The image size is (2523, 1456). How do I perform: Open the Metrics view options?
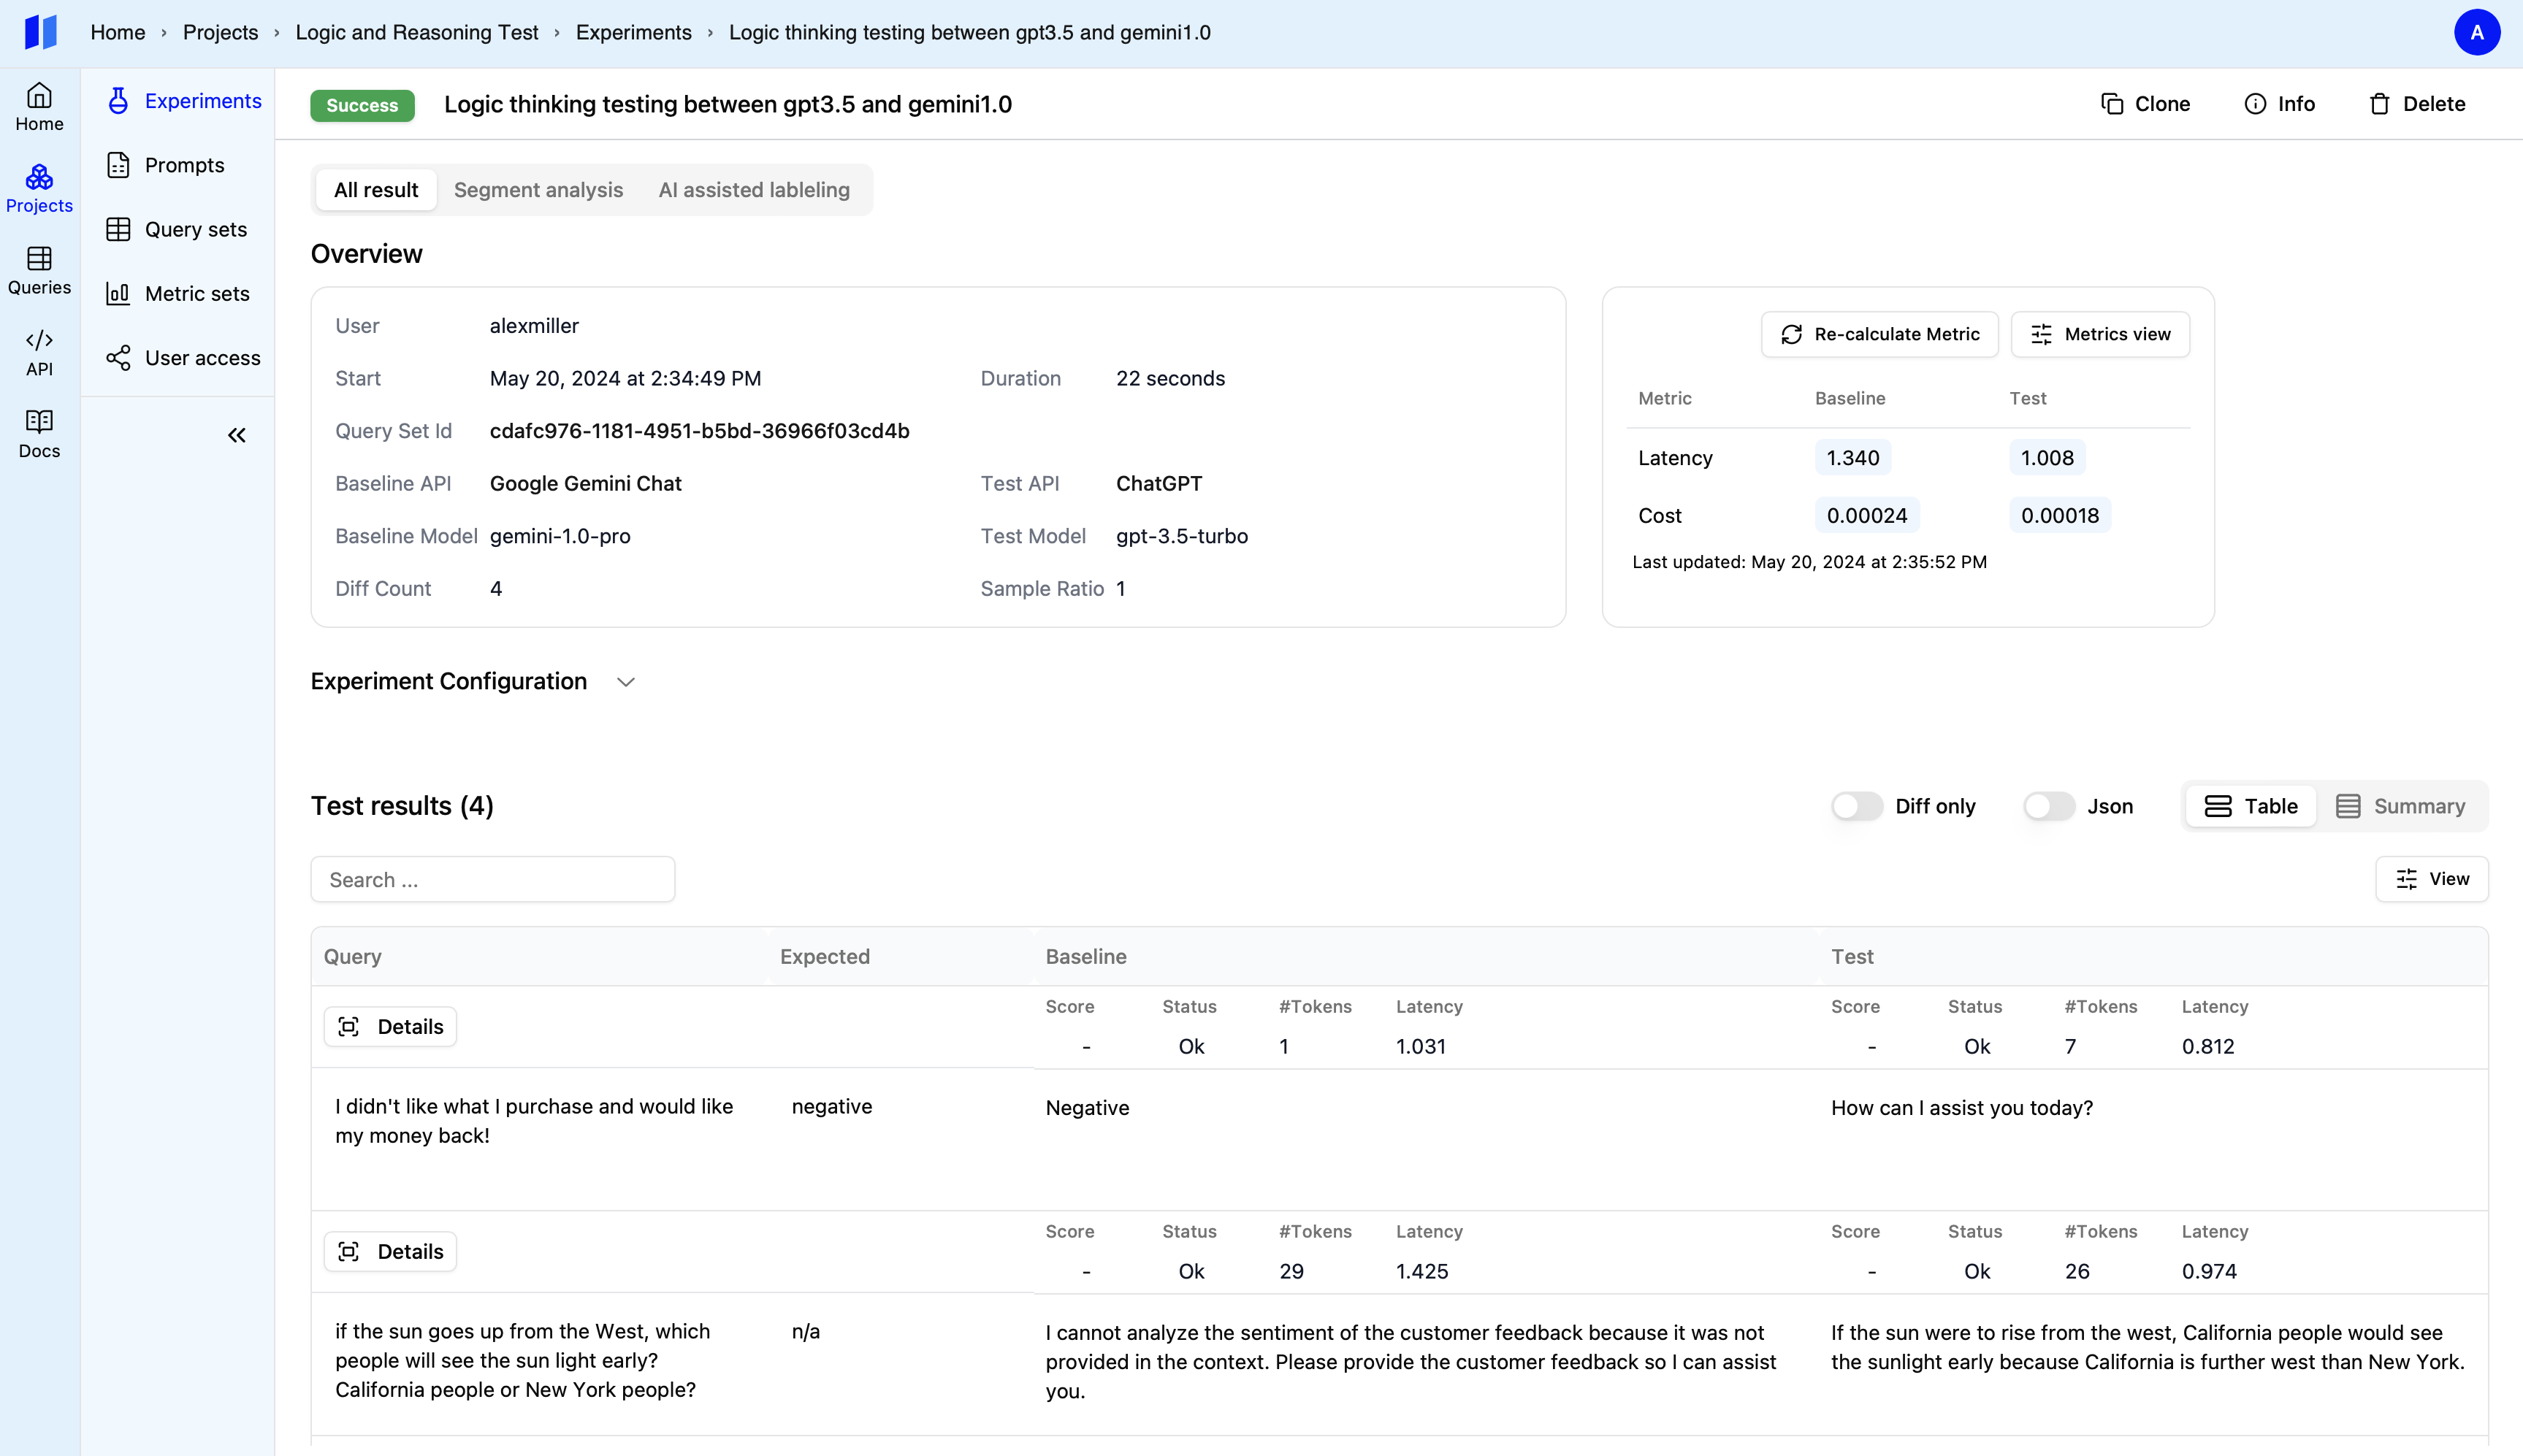point(2100,334)
